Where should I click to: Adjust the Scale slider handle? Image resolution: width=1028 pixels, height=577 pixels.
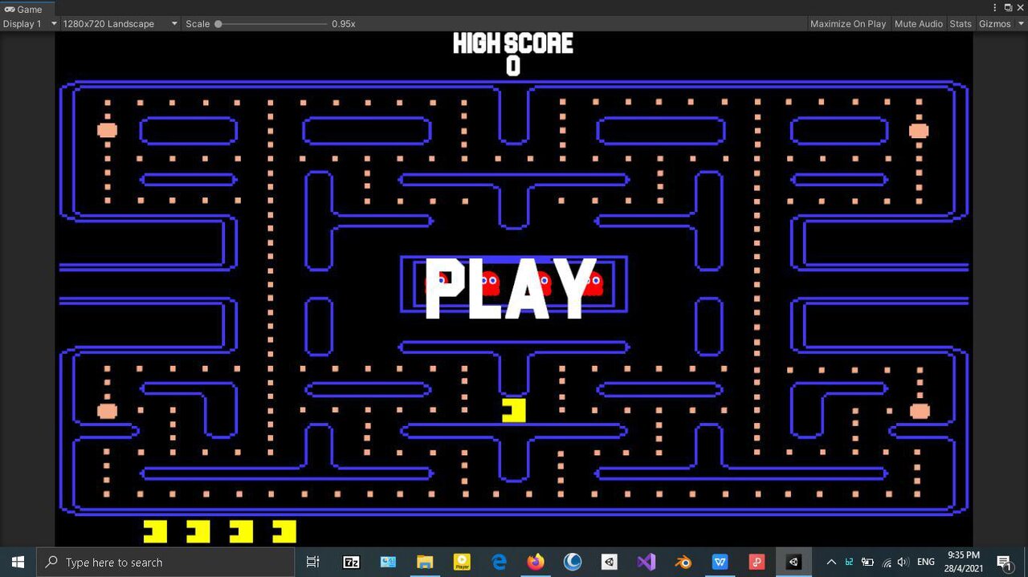point(218,24)
